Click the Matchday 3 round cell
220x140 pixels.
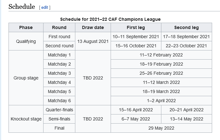pos(59,73)
